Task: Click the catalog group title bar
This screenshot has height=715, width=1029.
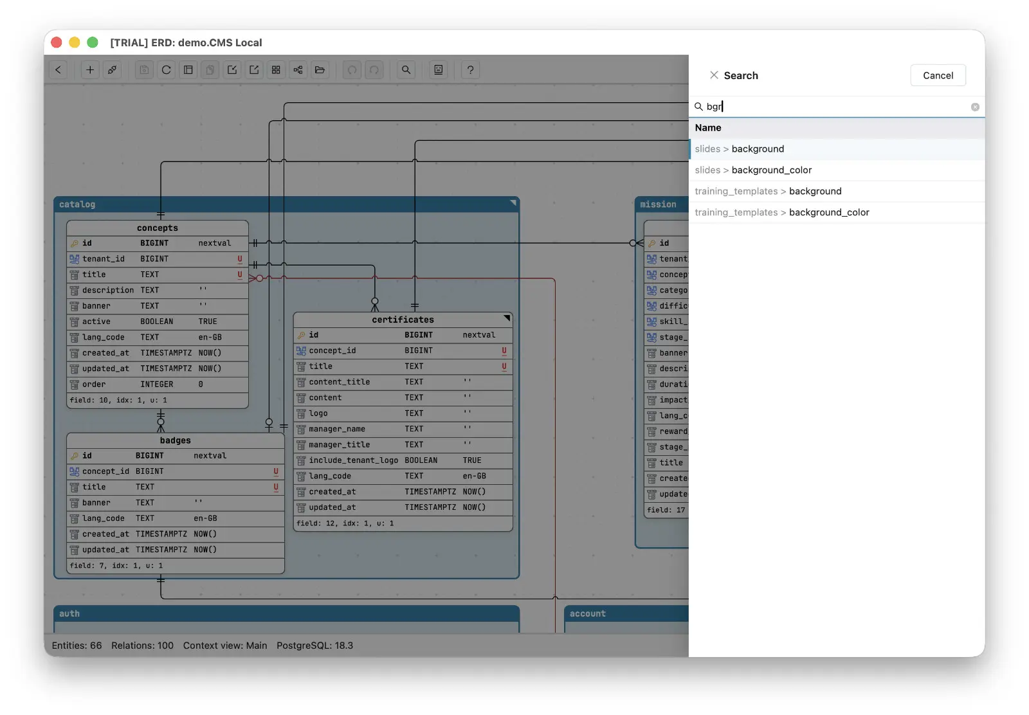Action: (286, 204)
